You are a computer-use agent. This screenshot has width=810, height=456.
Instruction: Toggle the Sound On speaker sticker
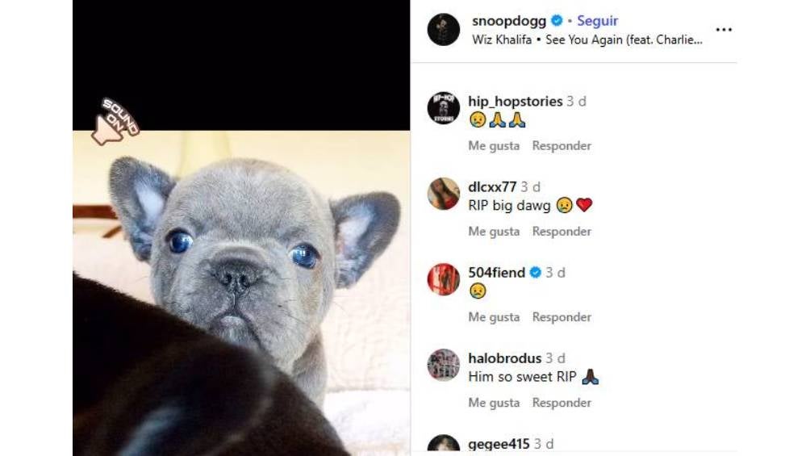(x=115, y=122)
